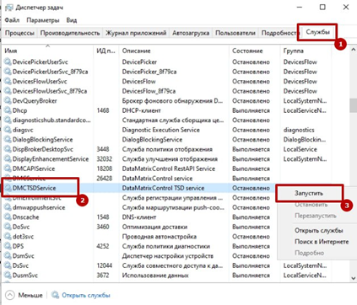Click the service icon next to DisplayEnhancementService

[8, 158]
